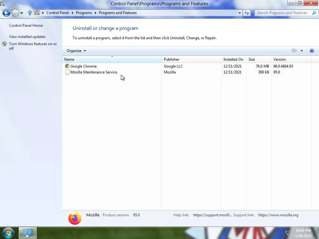Open the www.mozilla.org support link

(x=278, y=215)
